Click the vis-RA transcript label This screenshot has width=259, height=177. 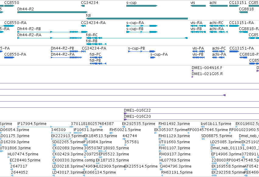click(x=196, y=23)
